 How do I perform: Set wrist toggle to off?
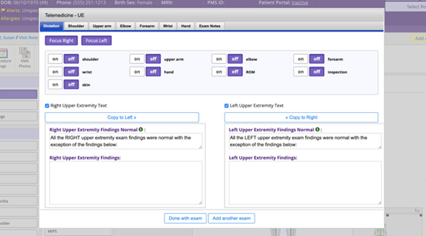71,72
